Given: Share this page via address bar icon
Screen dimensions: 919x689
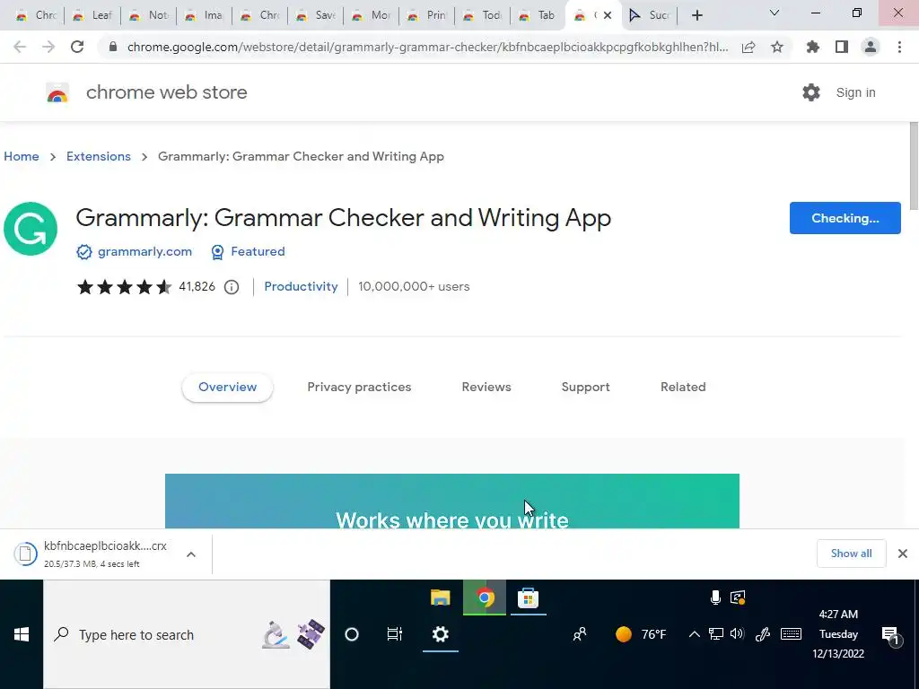Looking at the screenshot, I should click(x=748, y=47).
